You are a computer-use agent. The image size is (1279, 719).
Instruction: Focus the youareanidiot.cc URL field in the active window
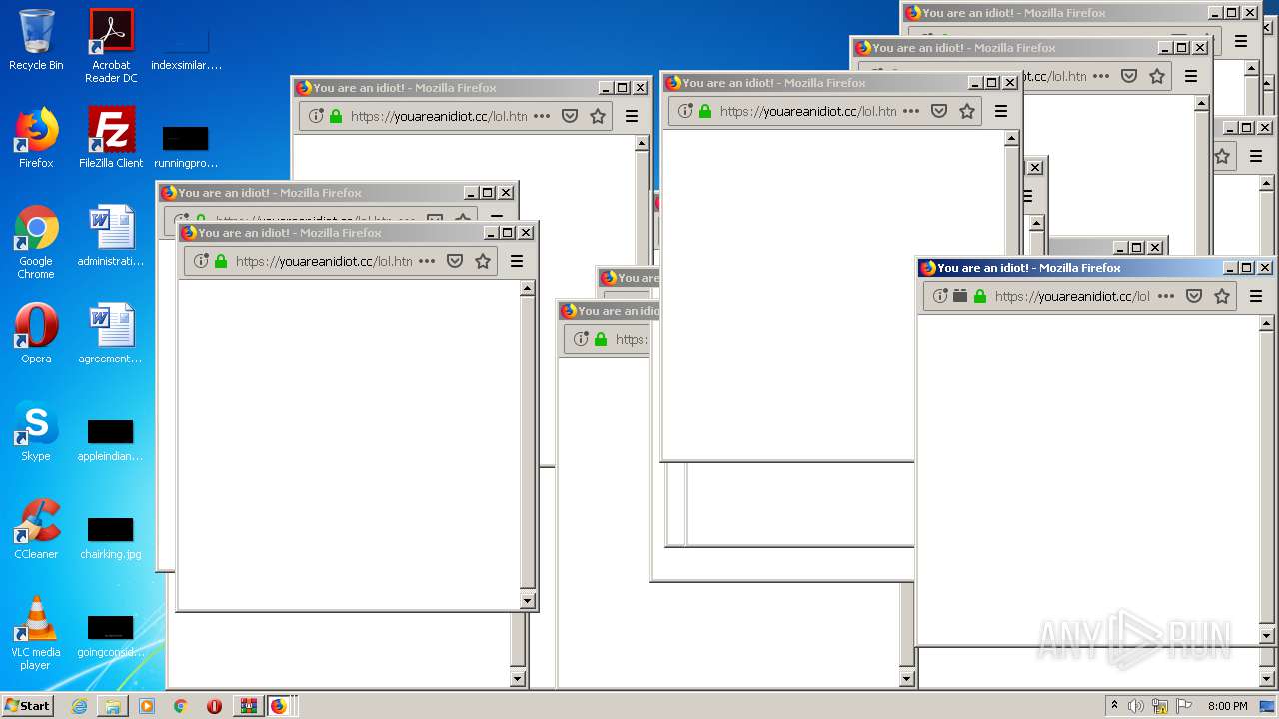[1072, 296]
